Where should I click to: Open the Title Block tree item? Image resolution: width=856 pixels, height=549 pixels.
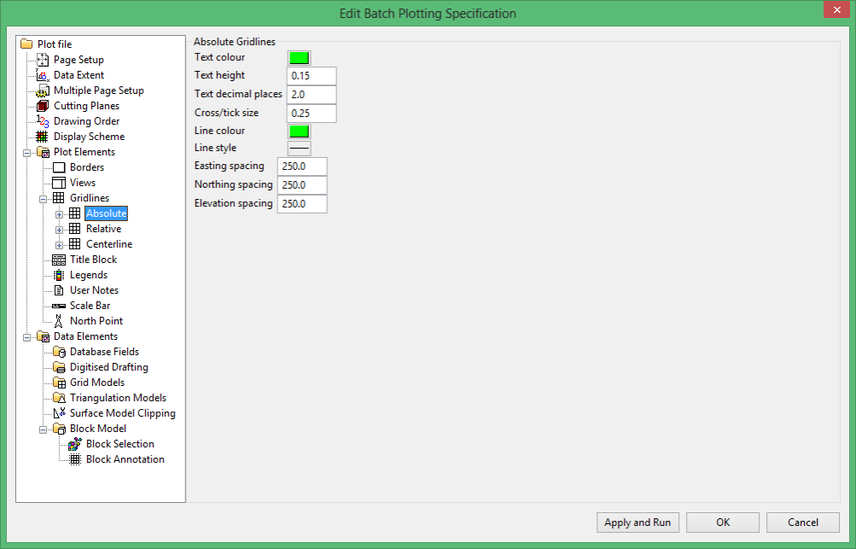(93, 260)
